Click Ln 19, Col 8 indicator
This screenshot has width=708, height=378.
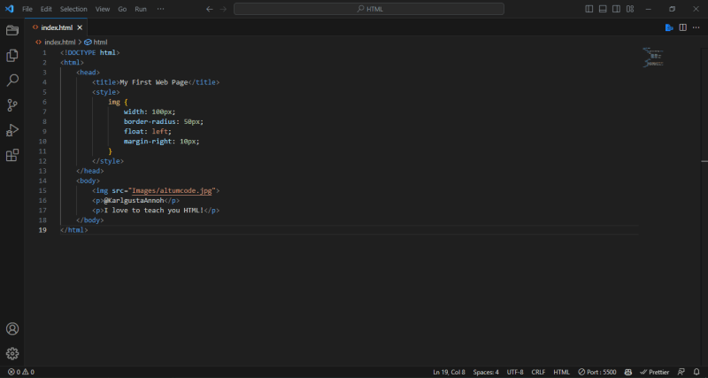coord(449,372)
